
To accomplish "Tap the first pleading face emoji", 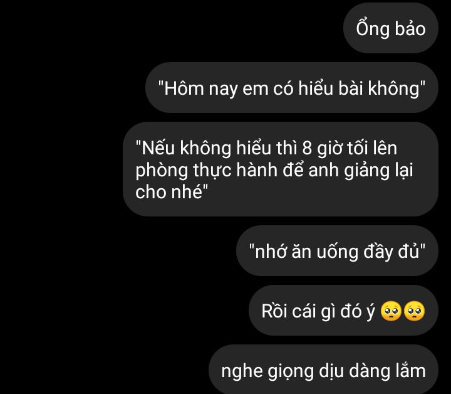I will [x=391, y=311].
